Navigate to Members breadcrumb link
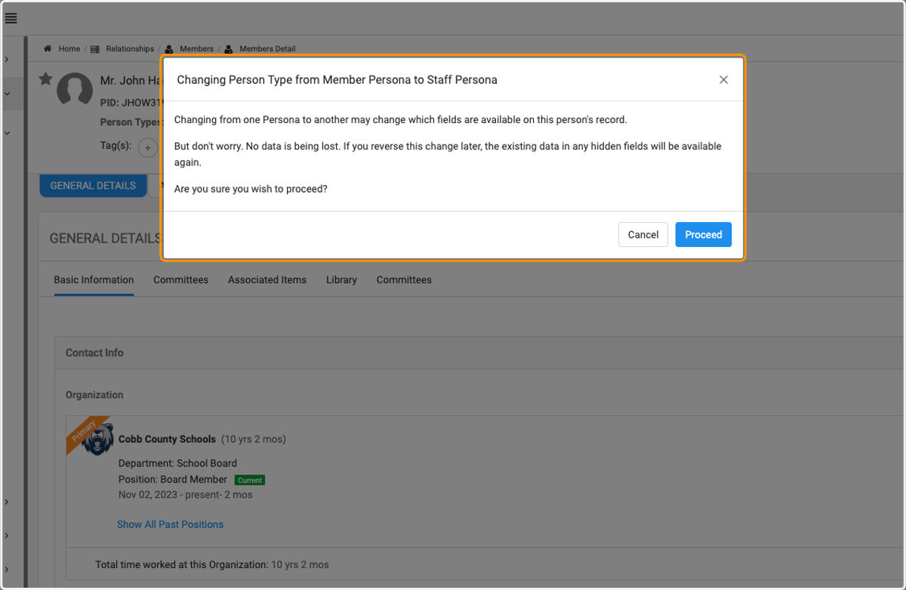Screen dimensions: 906x590 pos(196,49)
